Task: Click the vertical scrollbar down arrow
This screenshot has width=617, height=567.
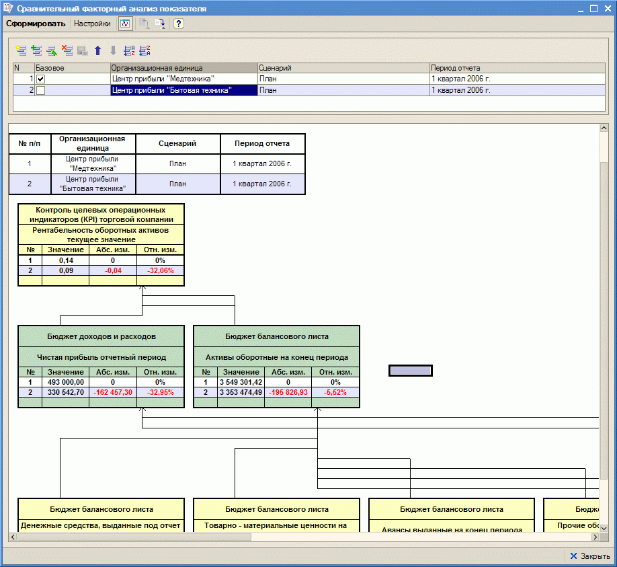Action: (604, 528)
